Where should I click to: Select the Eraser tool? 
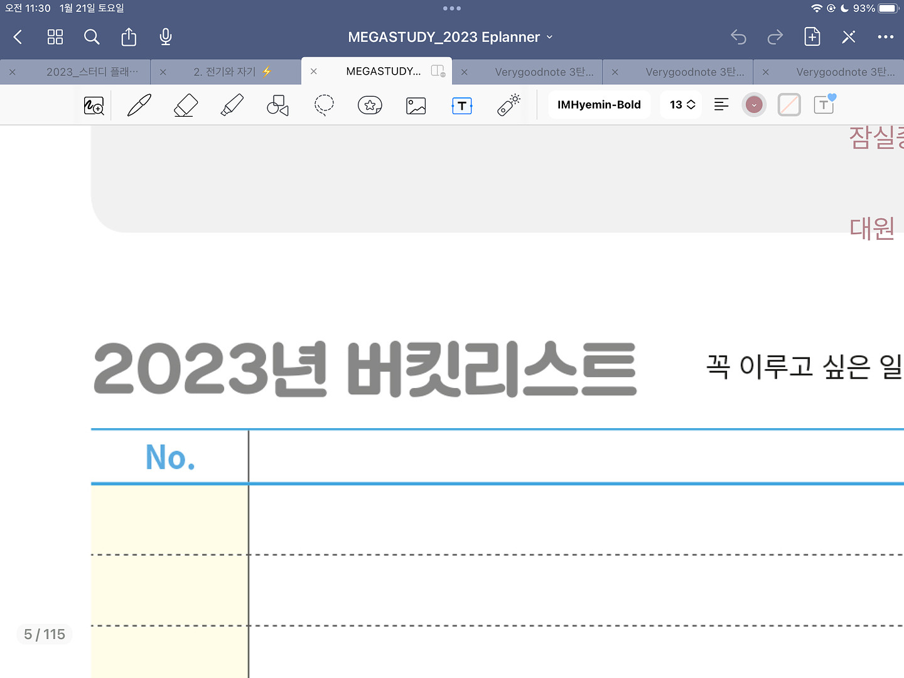point(186,105)
